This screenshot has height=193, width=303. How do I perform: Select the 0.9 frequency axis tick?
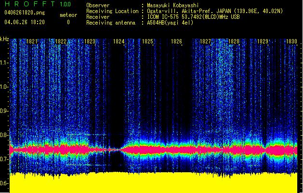point(4,111)
